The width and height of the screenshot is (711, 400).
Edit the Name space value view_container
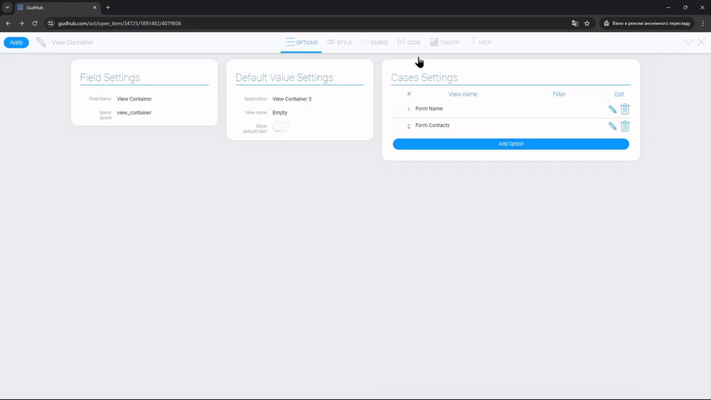pos(134,112)
